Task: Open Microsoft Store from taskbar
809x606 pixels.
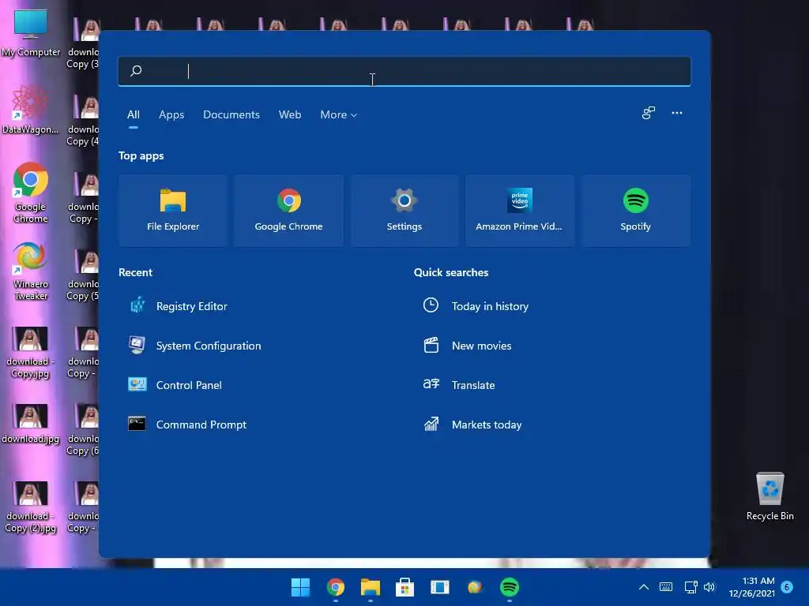Action: (x=405, y=587)
